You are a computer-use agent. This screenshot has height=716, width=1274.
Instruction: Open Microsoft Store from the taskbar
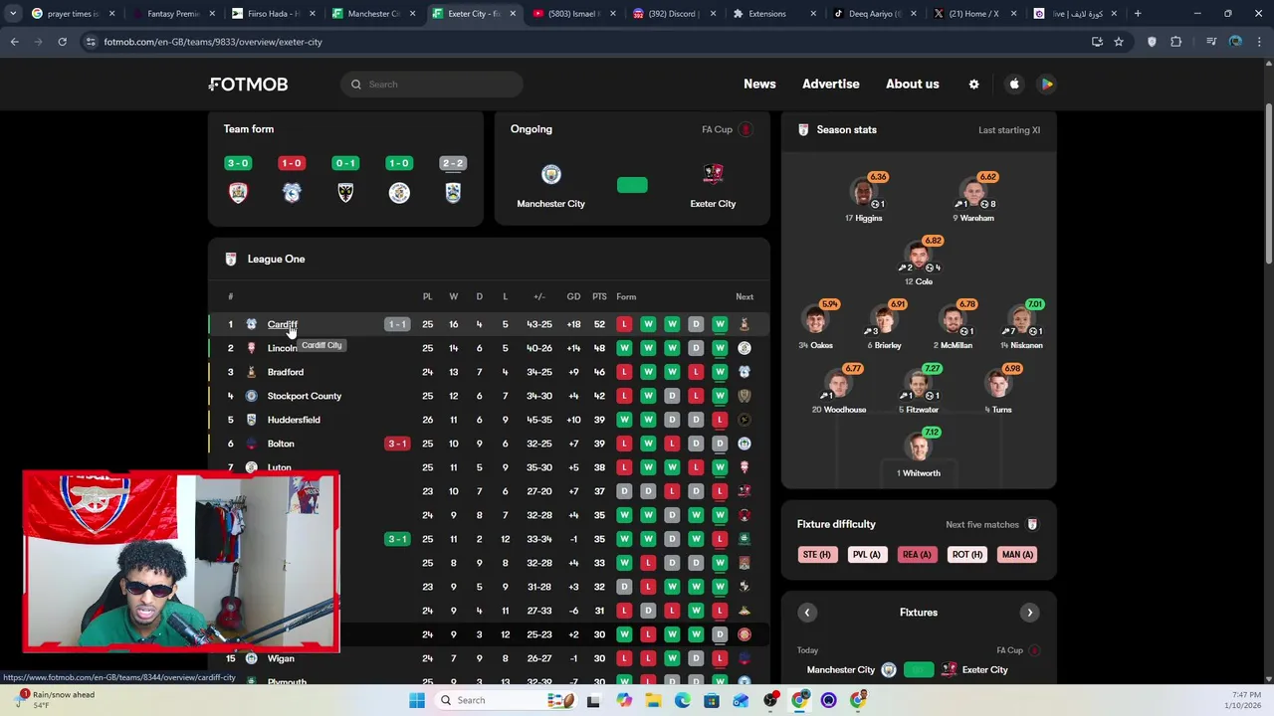pos(712,700)
